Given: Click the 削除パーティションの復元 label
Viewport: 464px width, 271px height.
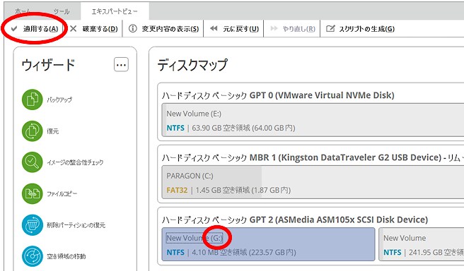Looking at the screenshot, I should pos(76,225).
